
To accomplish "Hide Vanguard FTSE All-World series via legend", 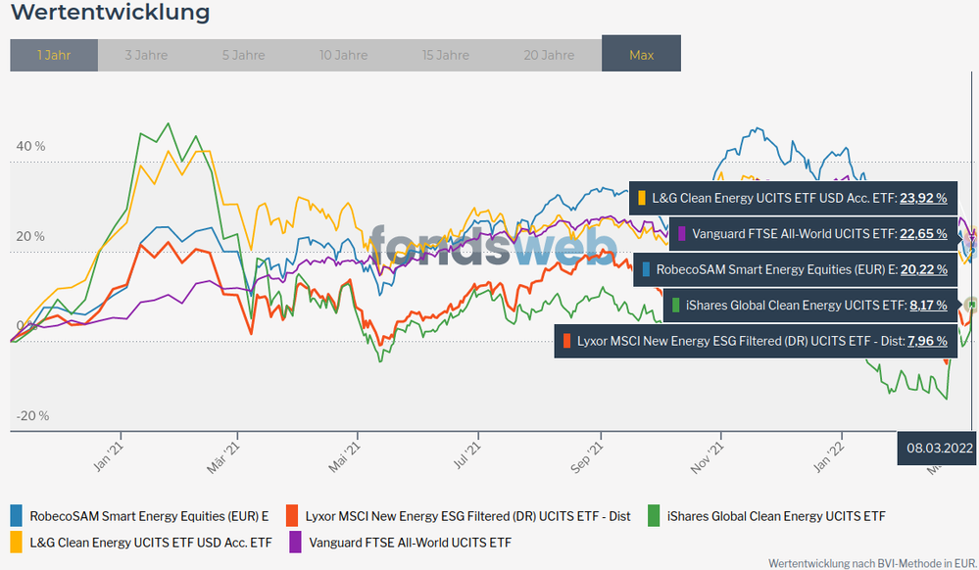I will click(x=410, y=542).
